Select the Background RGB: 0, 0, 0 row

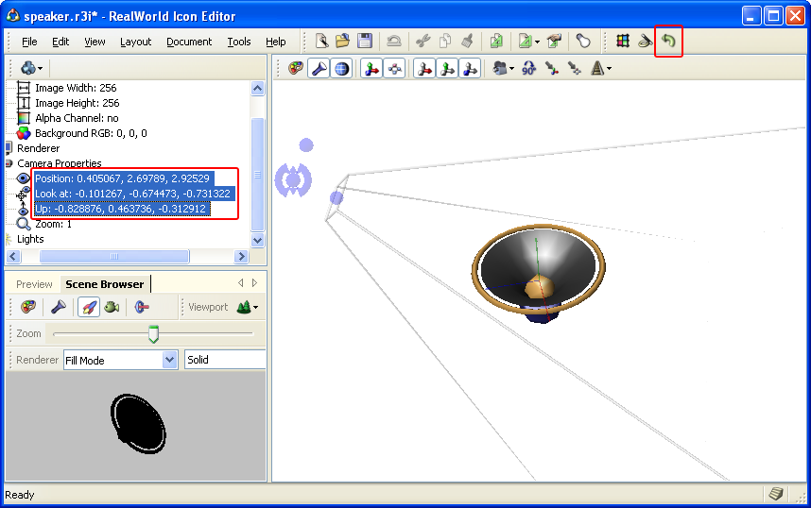pos(91,133)
